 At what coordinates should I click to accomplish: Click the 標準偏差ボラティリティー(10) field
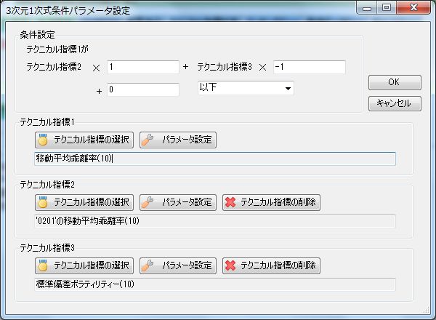click(x=215, y=284)
